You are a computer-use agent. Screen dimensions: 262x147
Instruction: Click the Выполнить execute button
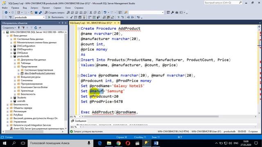[56, 17]
